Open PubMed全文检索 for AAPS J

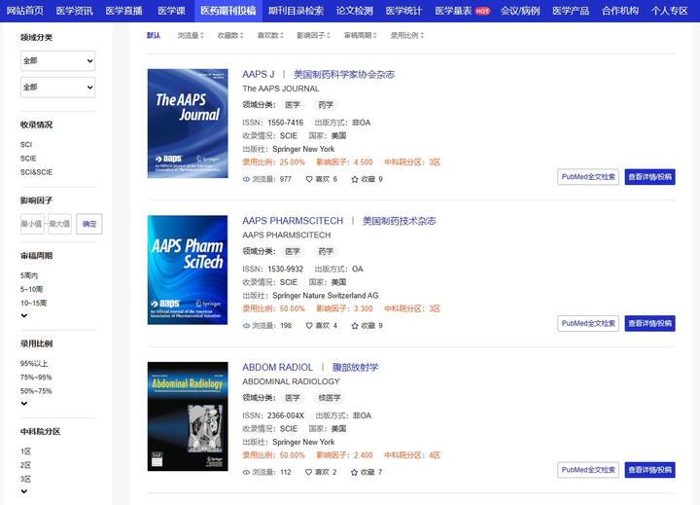coord(588,177)
